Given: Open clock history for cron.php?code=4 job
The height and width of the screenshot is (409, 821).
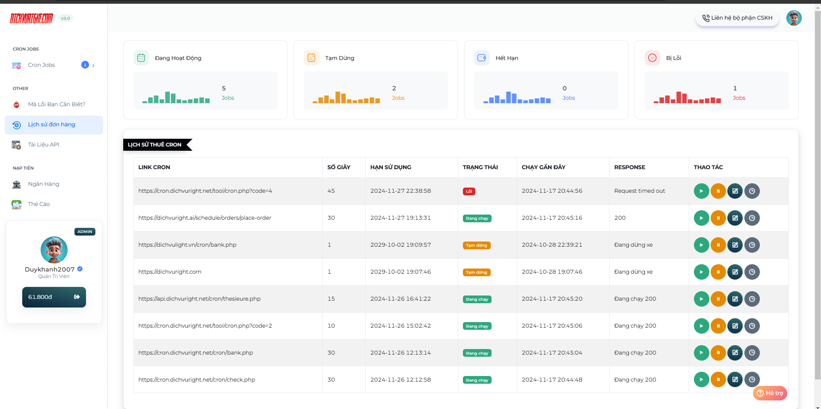Looking at the screenshot, I should [752, 191].
